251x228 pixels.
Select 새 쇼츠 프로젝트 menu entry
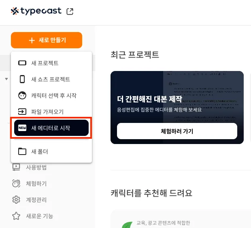(x=51, y=79)
